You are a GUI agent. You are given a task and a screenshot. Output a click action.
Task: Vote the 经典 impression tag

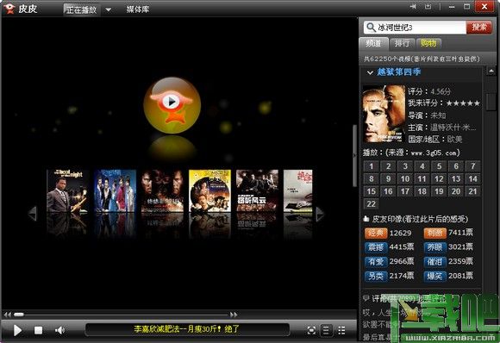point(376,234)
